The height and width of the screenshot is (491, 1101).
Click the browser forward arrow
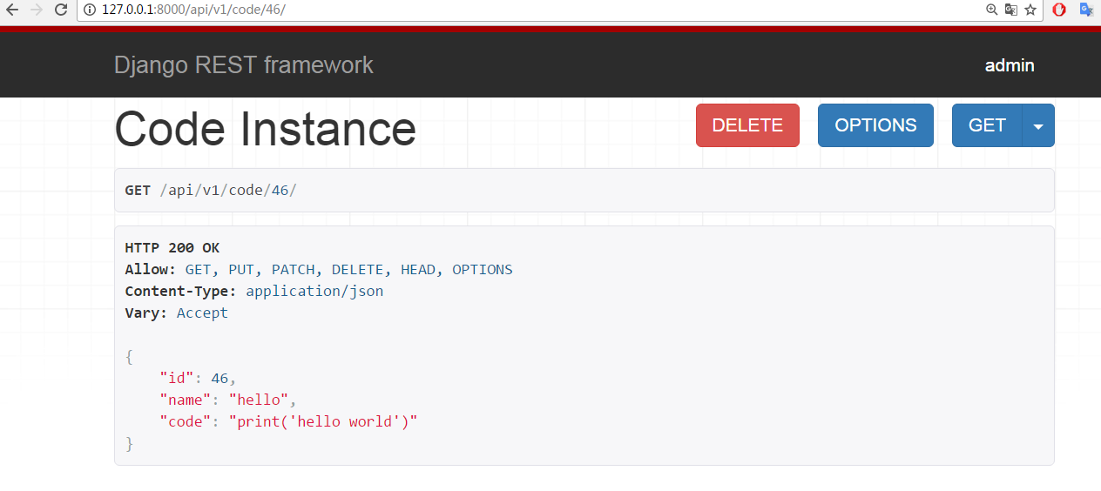36,10
